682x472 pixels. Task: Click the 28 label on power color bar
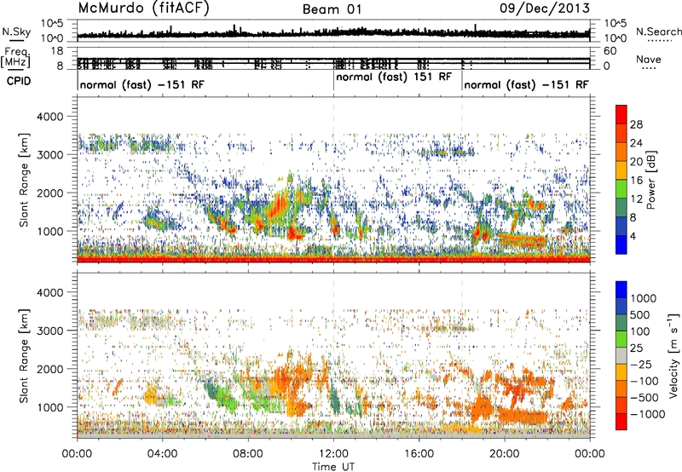pyautogui.click(x=636, y=124)
